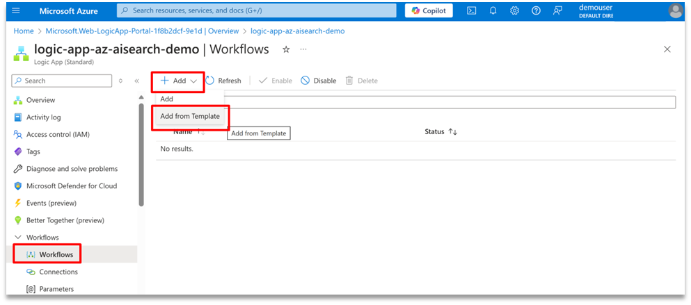
Task: Open the Add dropdown in toolbar
Action: 178,81
